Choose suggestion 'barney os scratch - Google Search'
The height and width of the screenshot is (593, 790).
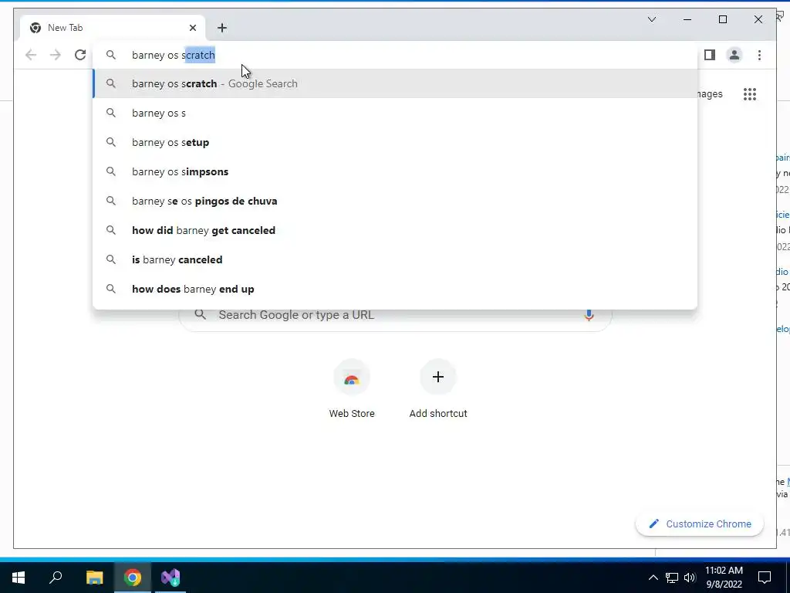(395, 83)
